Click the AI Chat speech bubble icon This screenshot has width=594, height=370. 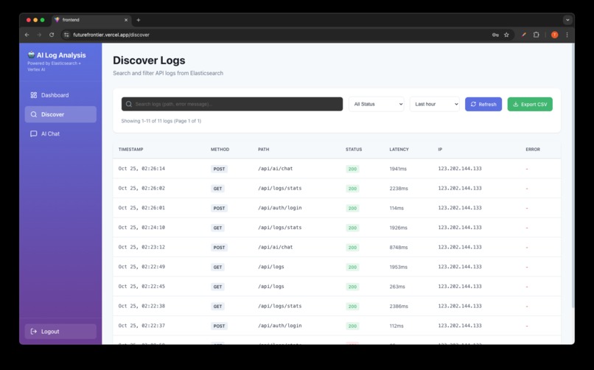34,133
